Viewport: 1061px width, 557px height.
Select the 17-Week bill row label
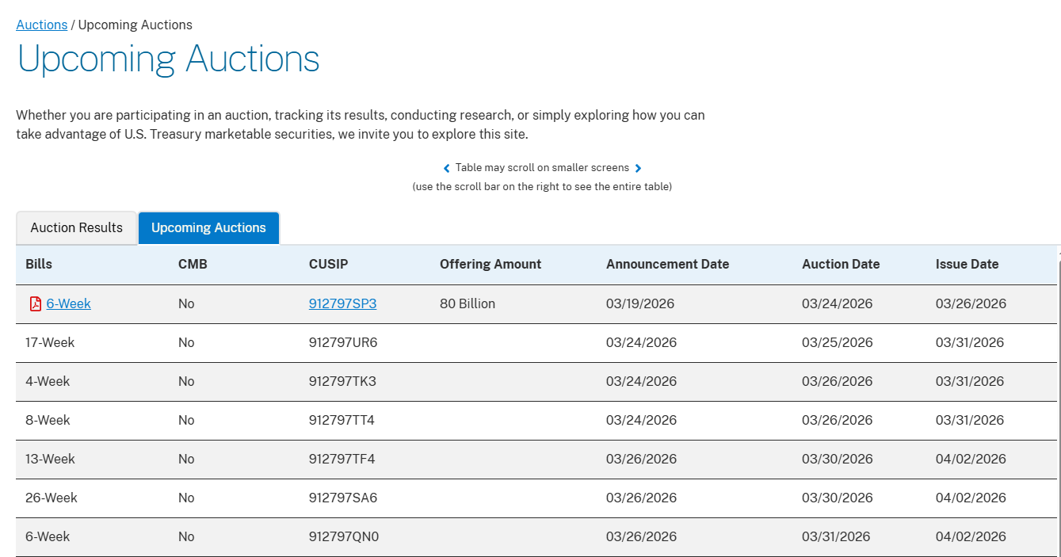50,342
